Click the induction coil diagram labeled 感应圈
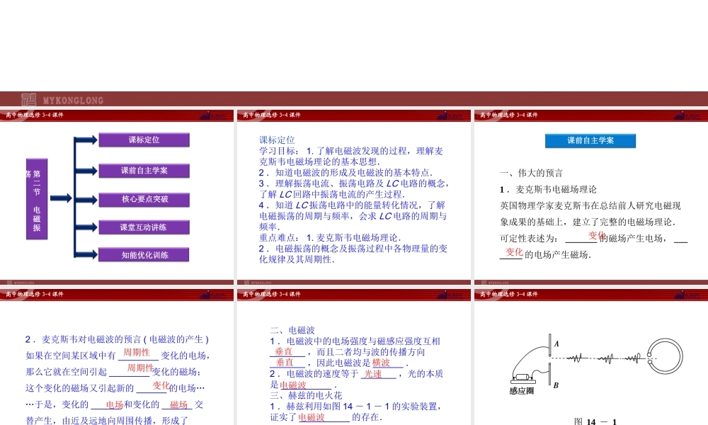The height and width of the screenshot is (425, 708). (x=523, y=378)
